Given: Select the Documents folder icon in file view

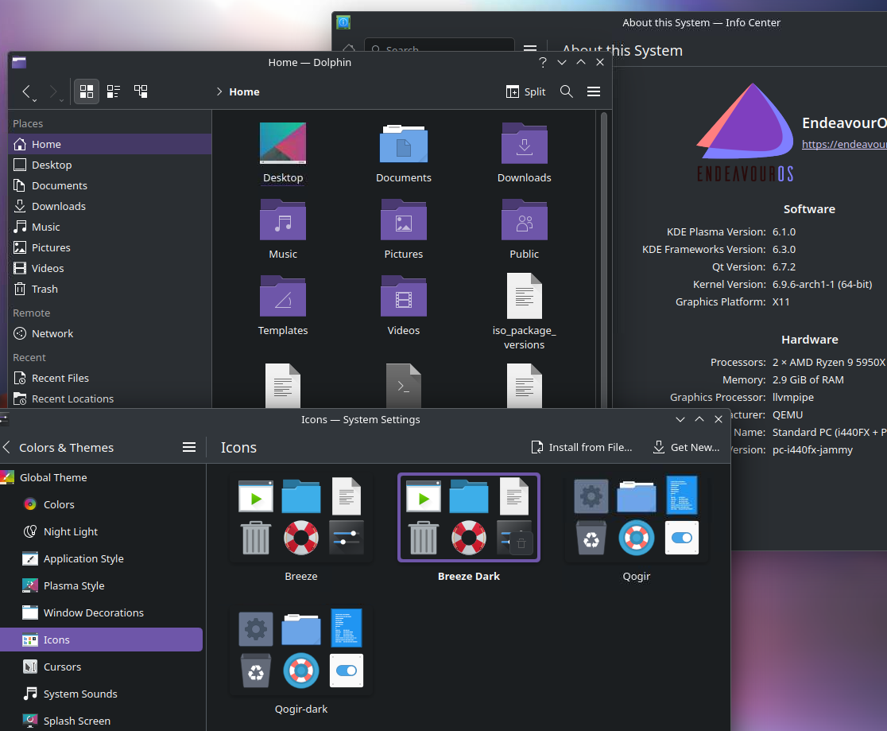Looking at the screenshot, I should click(403, 143).
